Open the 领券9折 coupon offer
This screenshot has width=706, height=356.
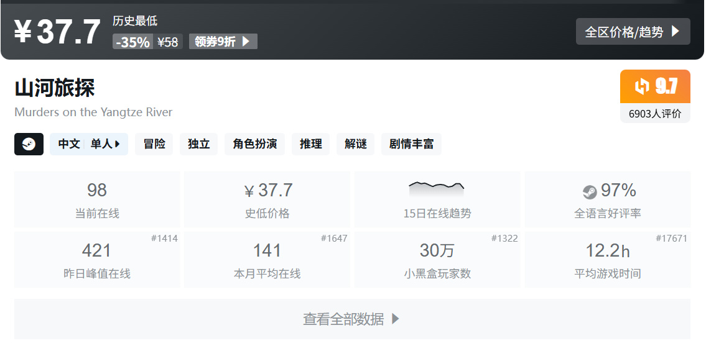pos(223,42)
